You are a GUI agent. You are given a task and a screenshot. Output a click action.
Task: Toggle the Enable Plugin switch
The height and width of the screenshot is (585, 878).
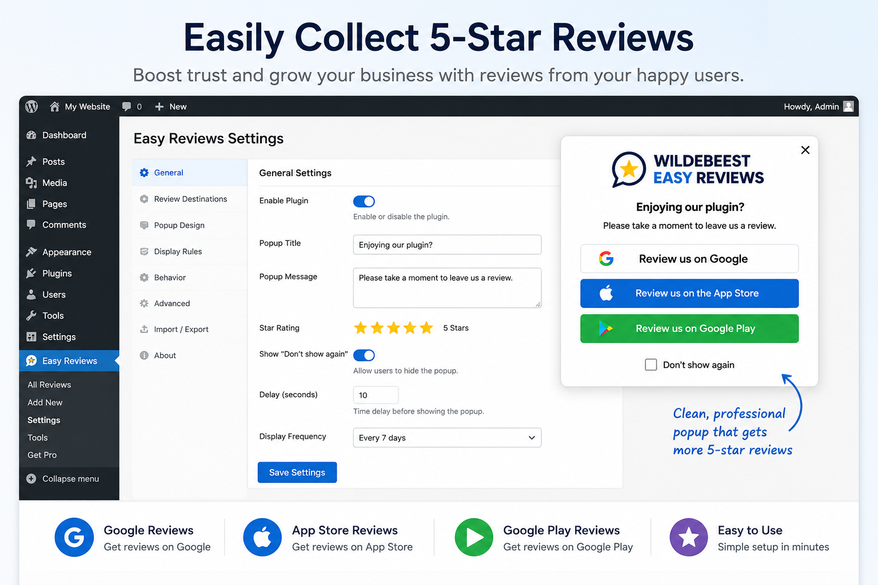point(364,201)
